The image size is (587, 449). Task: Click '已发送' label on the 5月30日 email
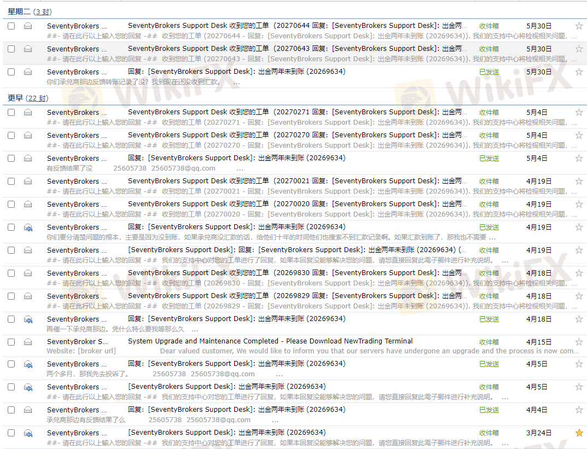489,72
